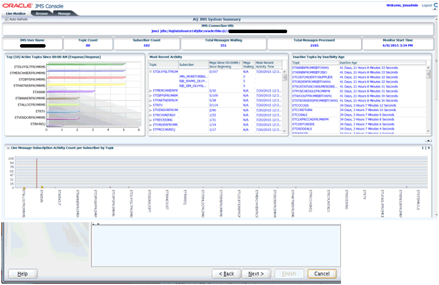The height and width of the screenshot is (285, 439).
Task: Expand the ETMERCHHIERFR topic row
Action: pos(150,90)
